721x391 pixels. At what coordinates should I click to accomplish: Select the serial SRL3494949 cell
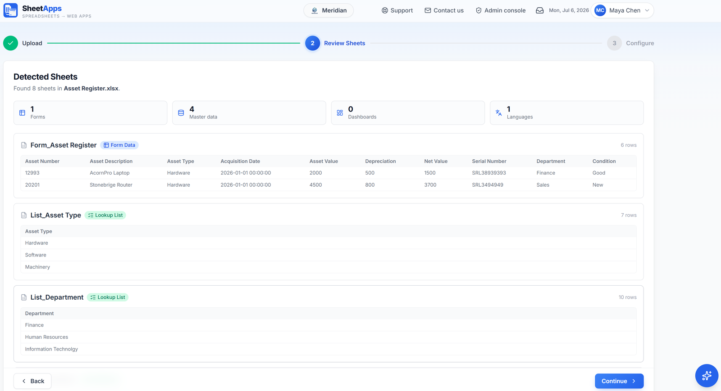point(488,185)
